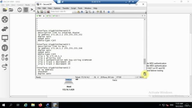Image resolution: width=192 pixels, height=108 pixels.
Task: Open the SecureCRT Edit menu
Action: [x=44, y=8]
